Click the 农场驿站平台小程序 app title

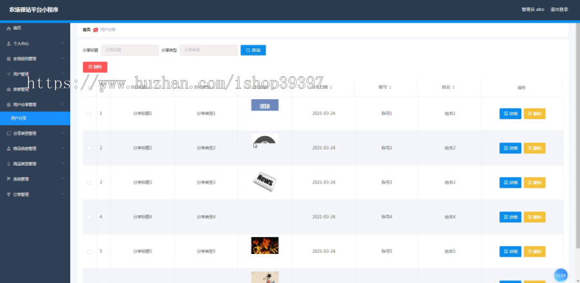point(34,10)
